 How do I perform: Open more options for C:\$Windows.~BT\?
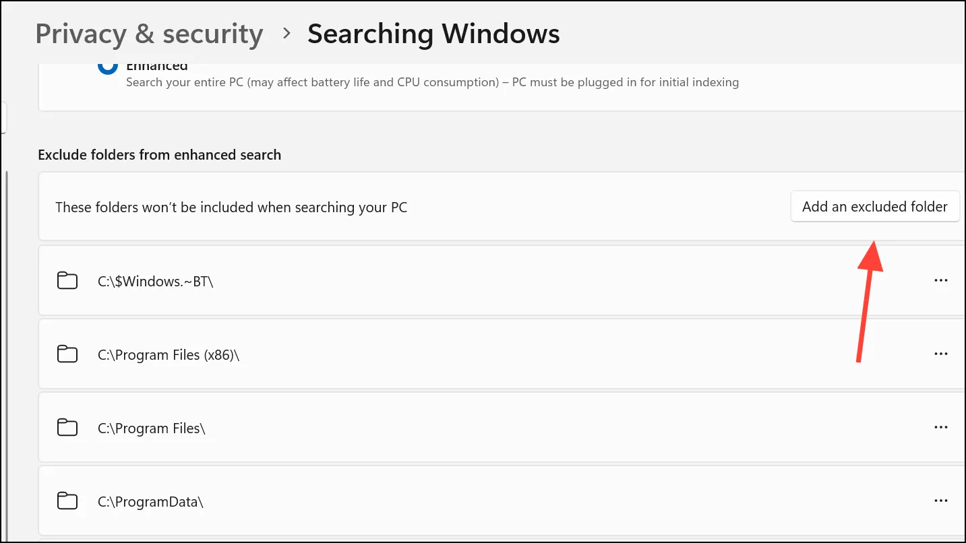coord(941,280)
